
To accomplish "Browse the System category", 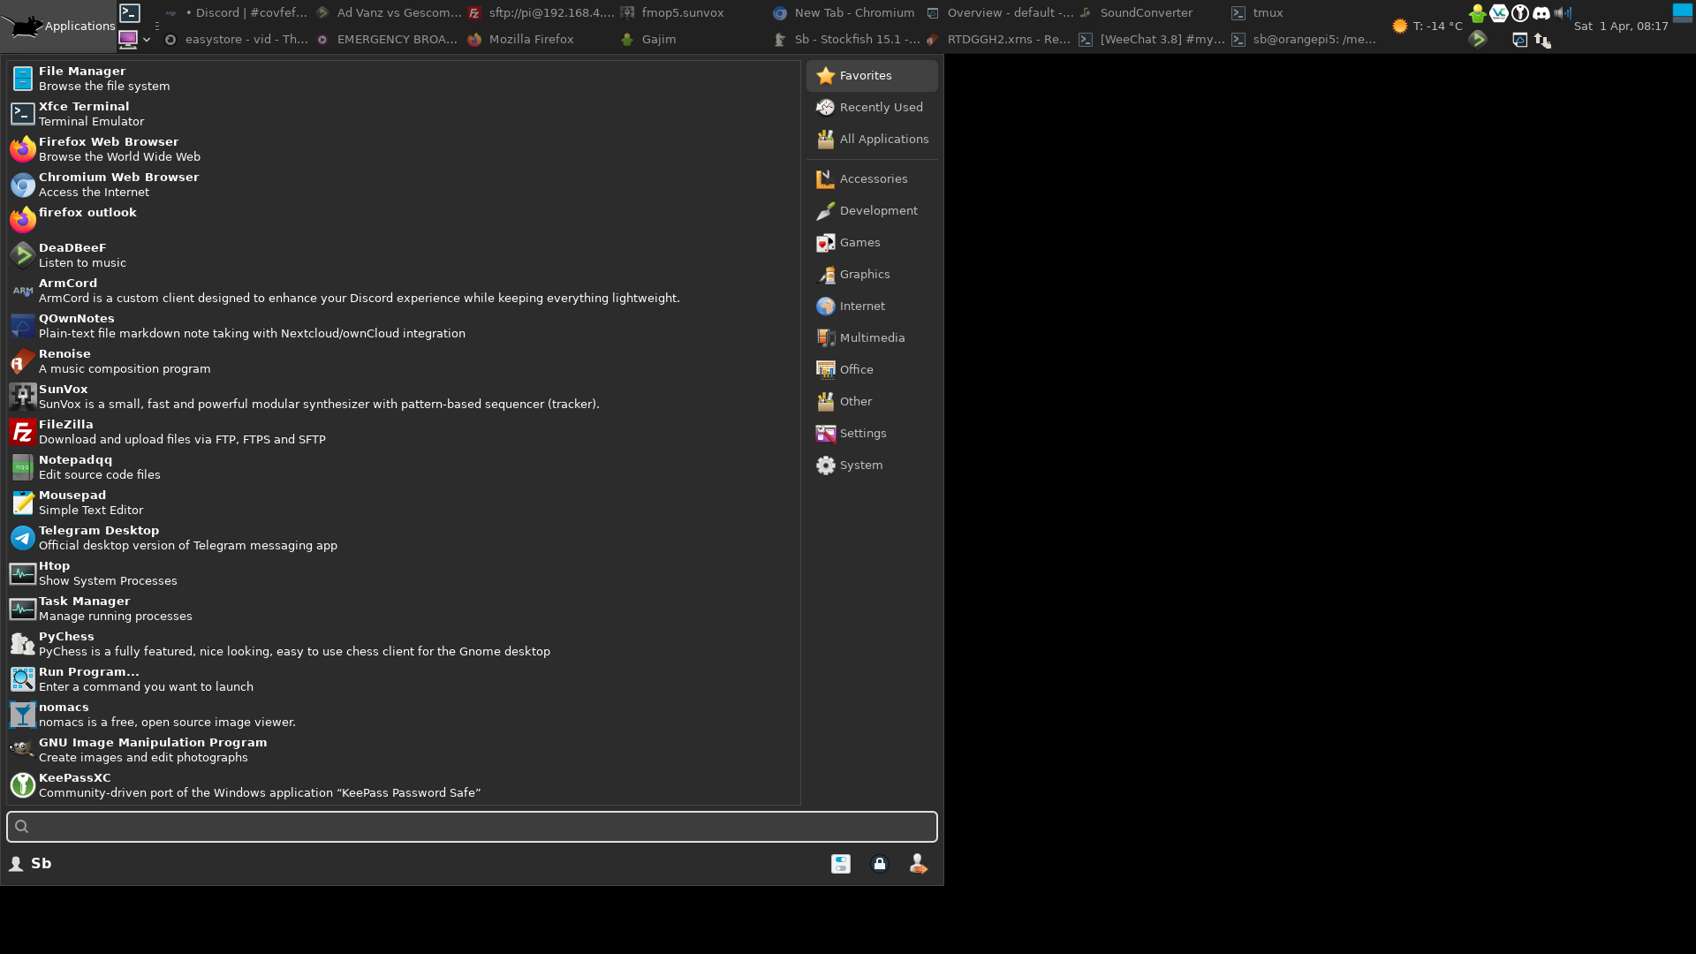I will pos(872,466).
